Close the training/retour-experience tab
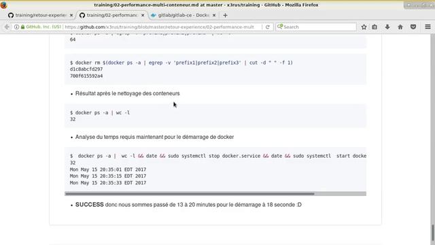 pos(71,15)
